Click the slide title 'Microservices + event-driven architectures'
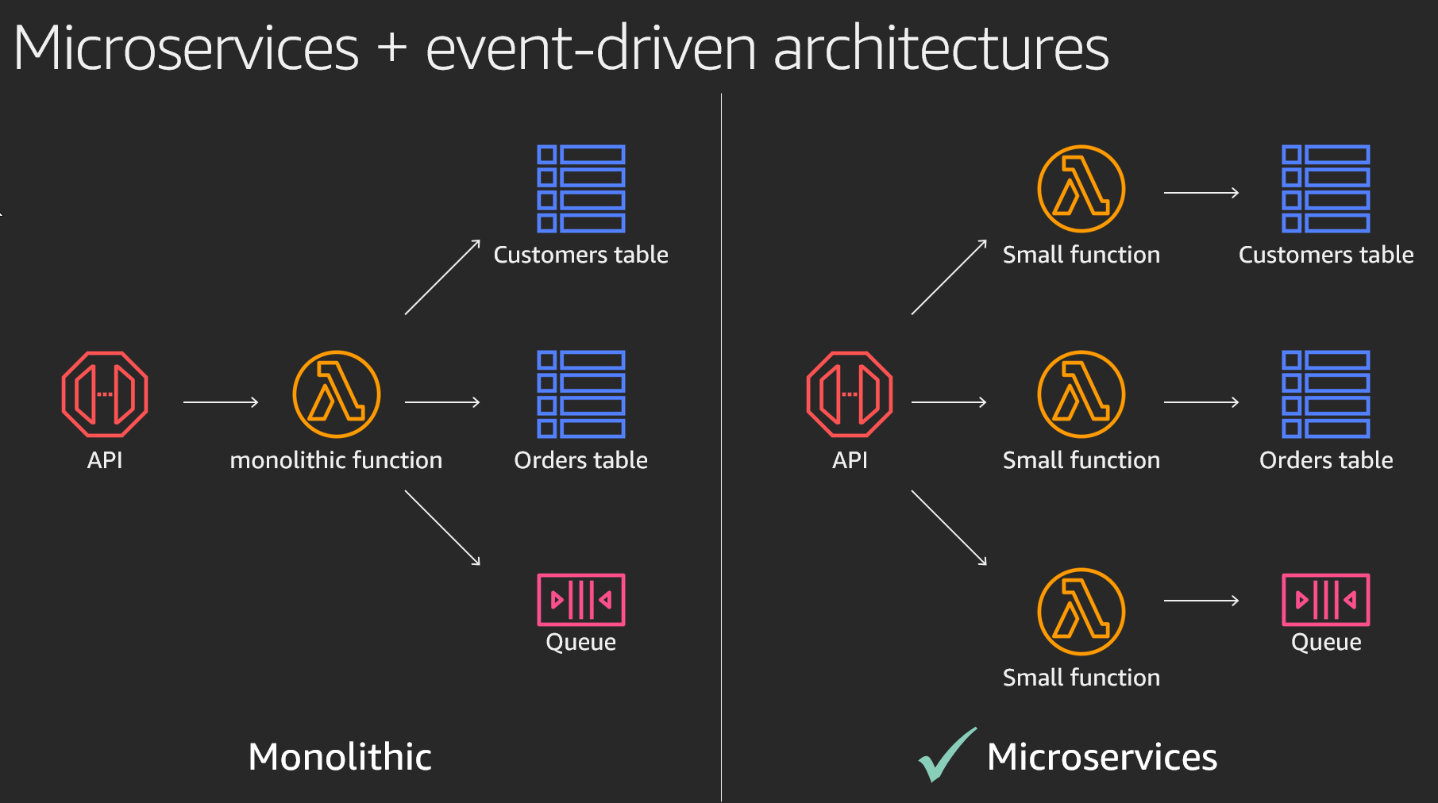This screenshot has height=803, width=1438. tap(561, 48)
